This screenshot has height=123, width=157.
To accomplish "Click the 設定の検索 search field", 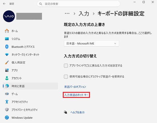I will coord(78,4).
